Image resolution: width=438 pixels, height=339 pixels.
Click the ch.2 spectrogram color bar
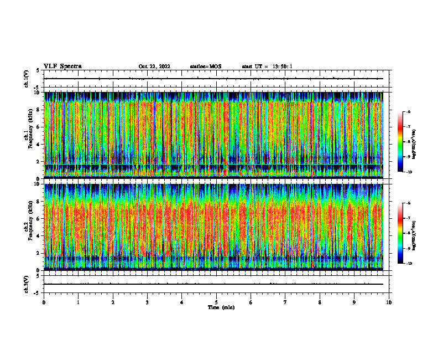click(400, 233)
